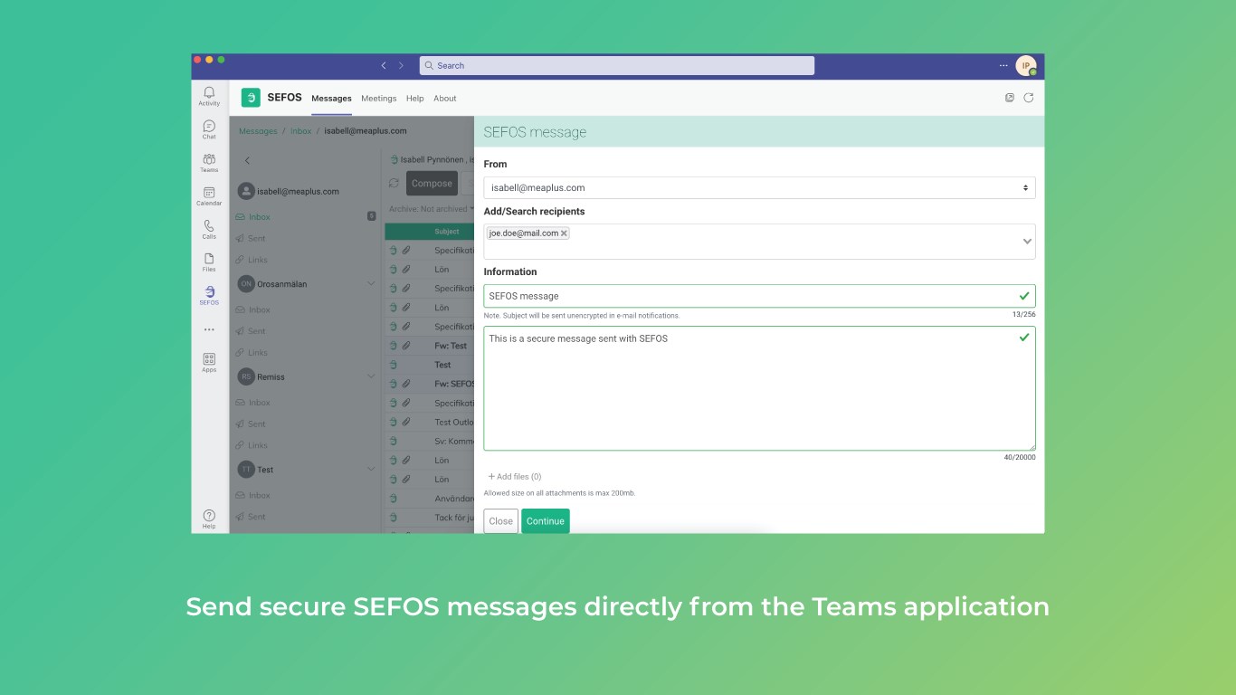
Task: Refresh the message list
Action: pos(394,183)
